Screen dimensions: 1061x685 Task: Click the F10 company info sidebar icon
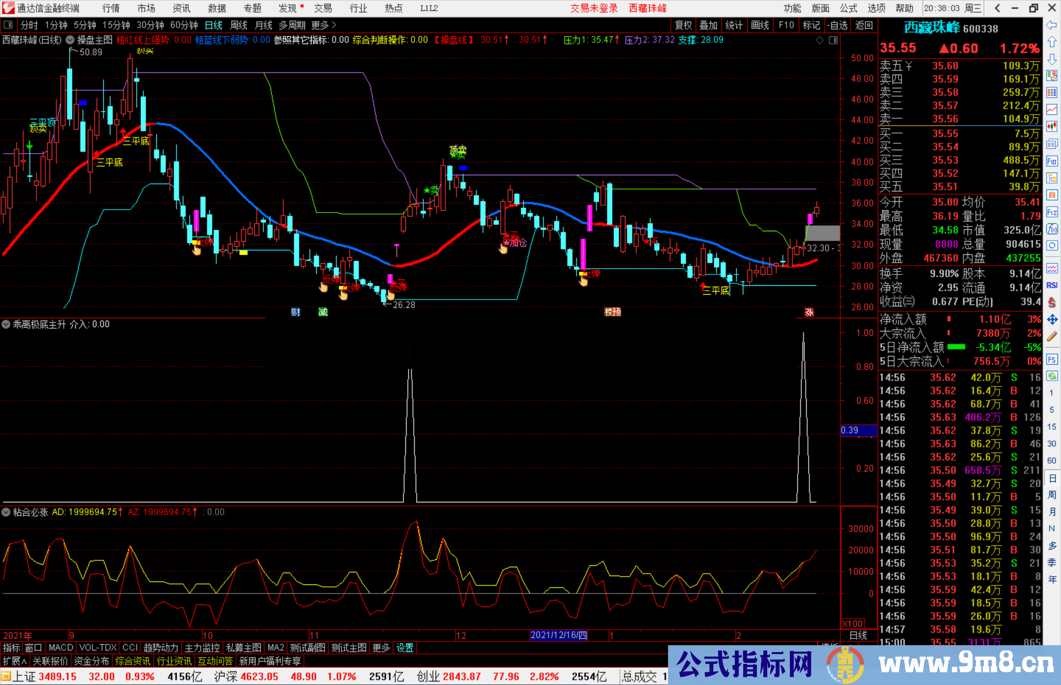1052,161
